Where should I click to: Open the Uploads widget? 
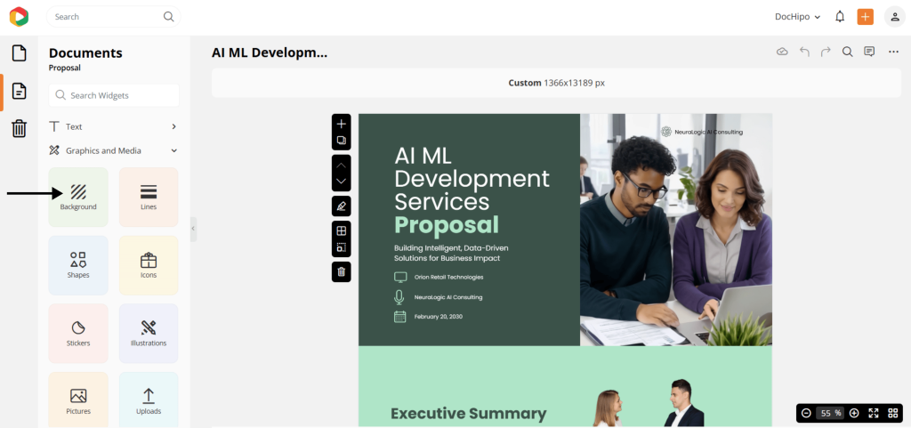[149, 400]
